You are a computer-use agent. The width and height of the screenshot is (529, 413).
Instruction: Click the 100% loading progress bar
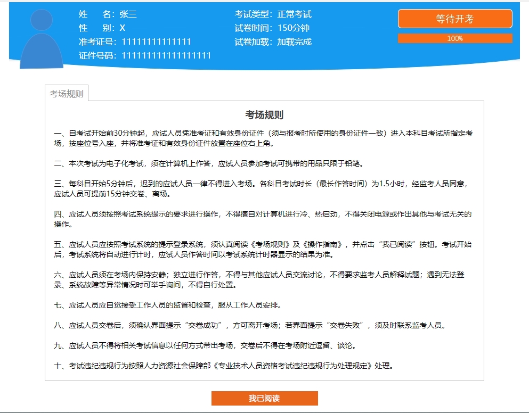click(454, 38)
